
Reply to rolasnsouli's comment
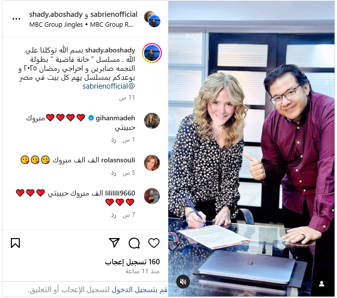(x=113, y=173)
